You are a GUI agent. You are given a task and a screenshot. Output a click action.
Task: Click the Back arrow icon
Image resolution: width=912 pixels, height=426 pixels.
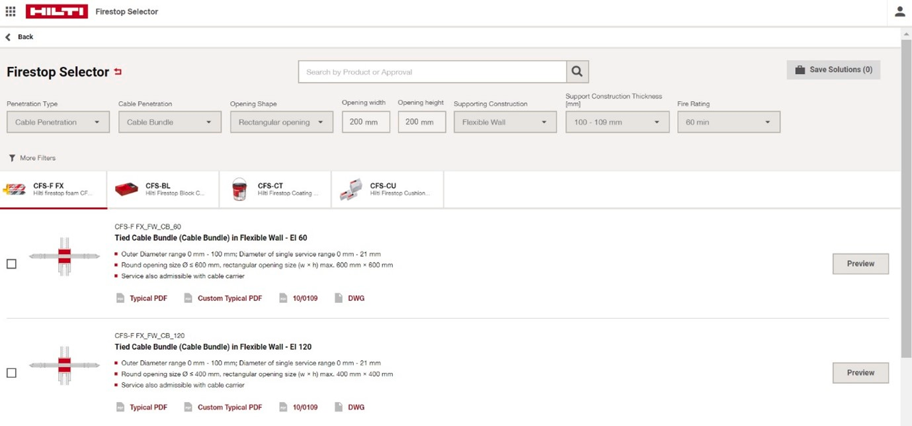(x=8, y=37)
